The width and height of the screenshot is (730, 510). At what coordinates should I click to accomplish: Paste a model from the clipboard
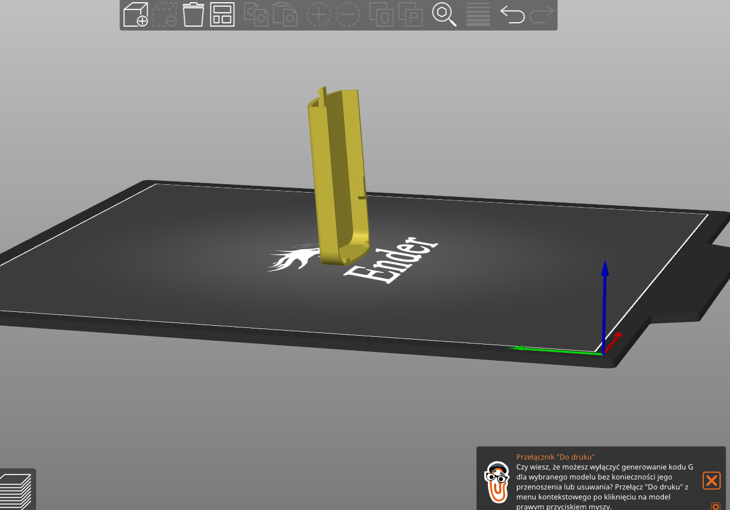point(285,14)
